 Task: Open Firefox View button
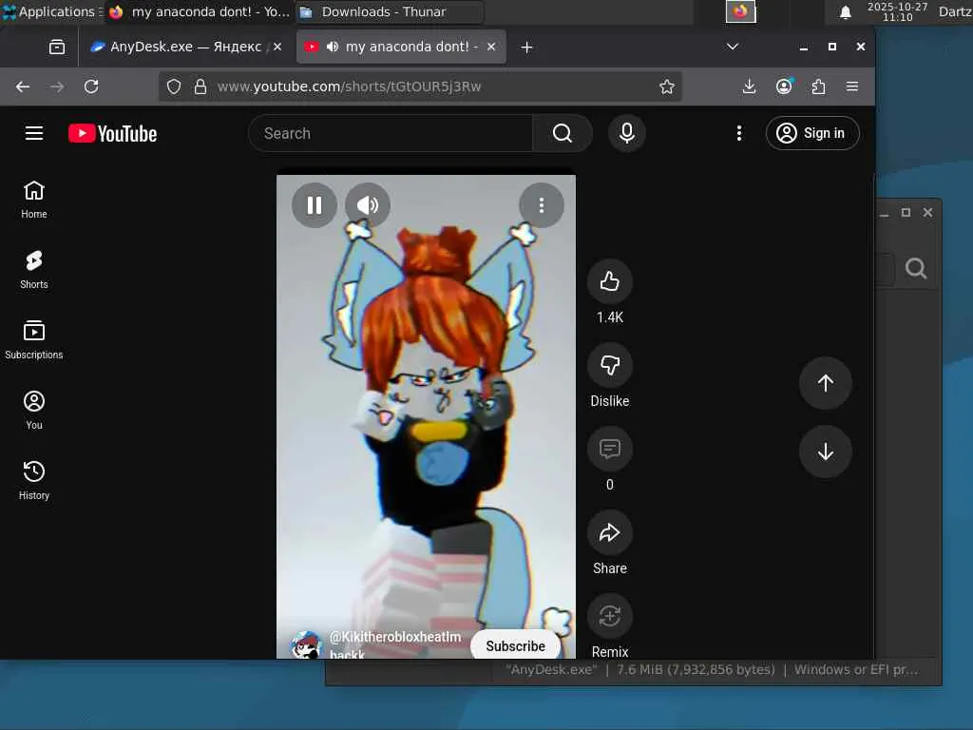(56, 47)
